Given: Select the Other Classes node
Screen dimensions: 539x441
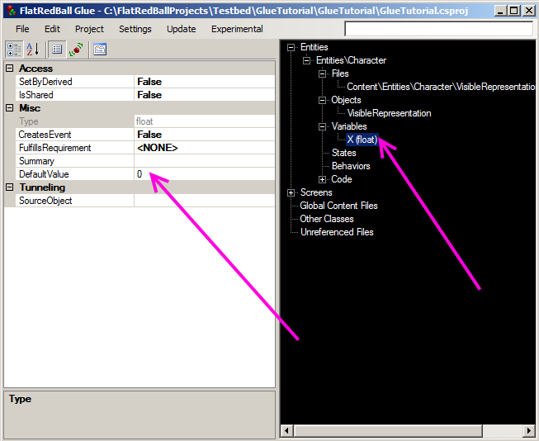Looking at the screenshot, I should point(327,219).
